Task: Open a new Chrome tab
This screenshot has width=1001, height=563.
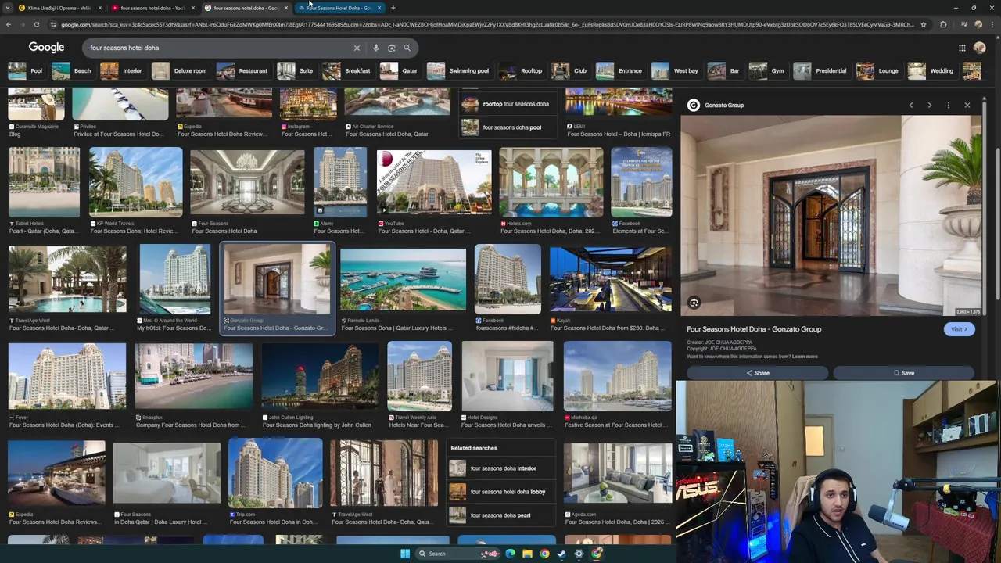Action: tap(393, 8)
